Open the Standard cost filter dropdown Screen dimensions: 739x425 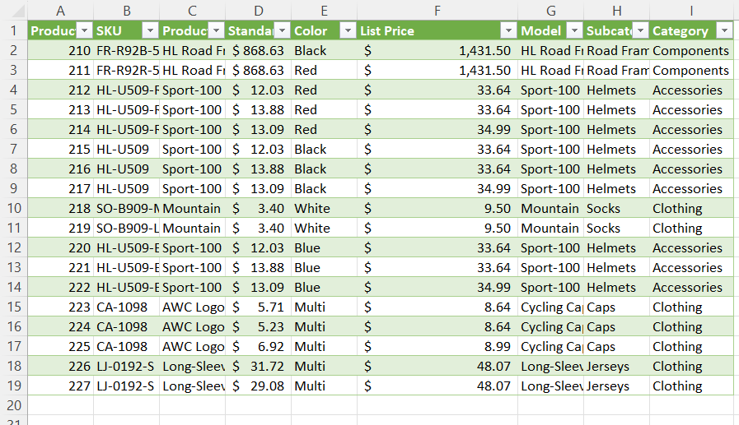pos(282,31)
